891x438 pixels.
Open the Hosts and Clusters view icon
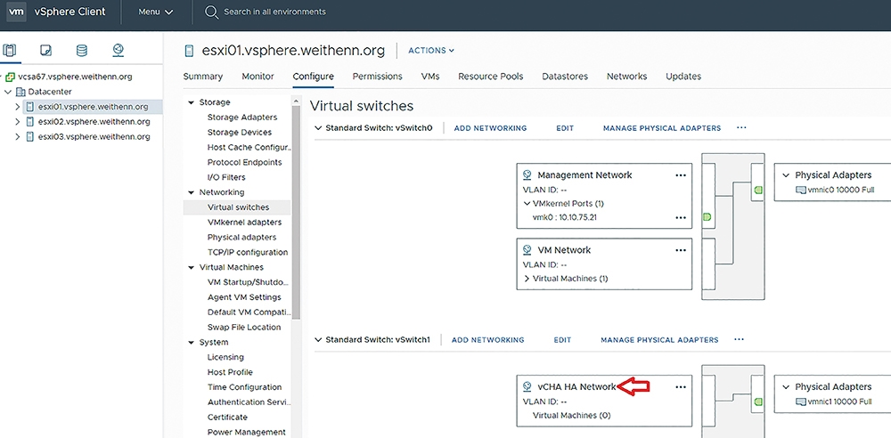click(10, 51)
